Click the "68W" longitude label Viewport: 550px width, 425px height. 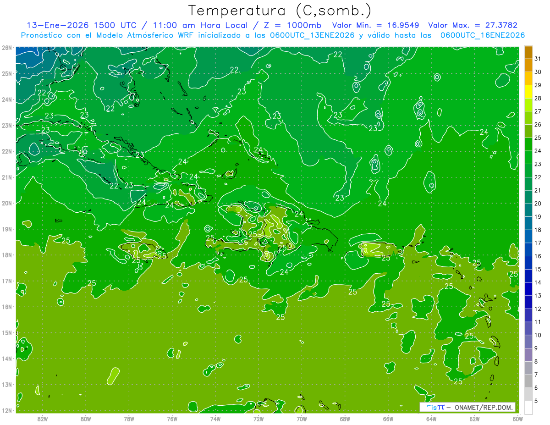coord(345,418)
